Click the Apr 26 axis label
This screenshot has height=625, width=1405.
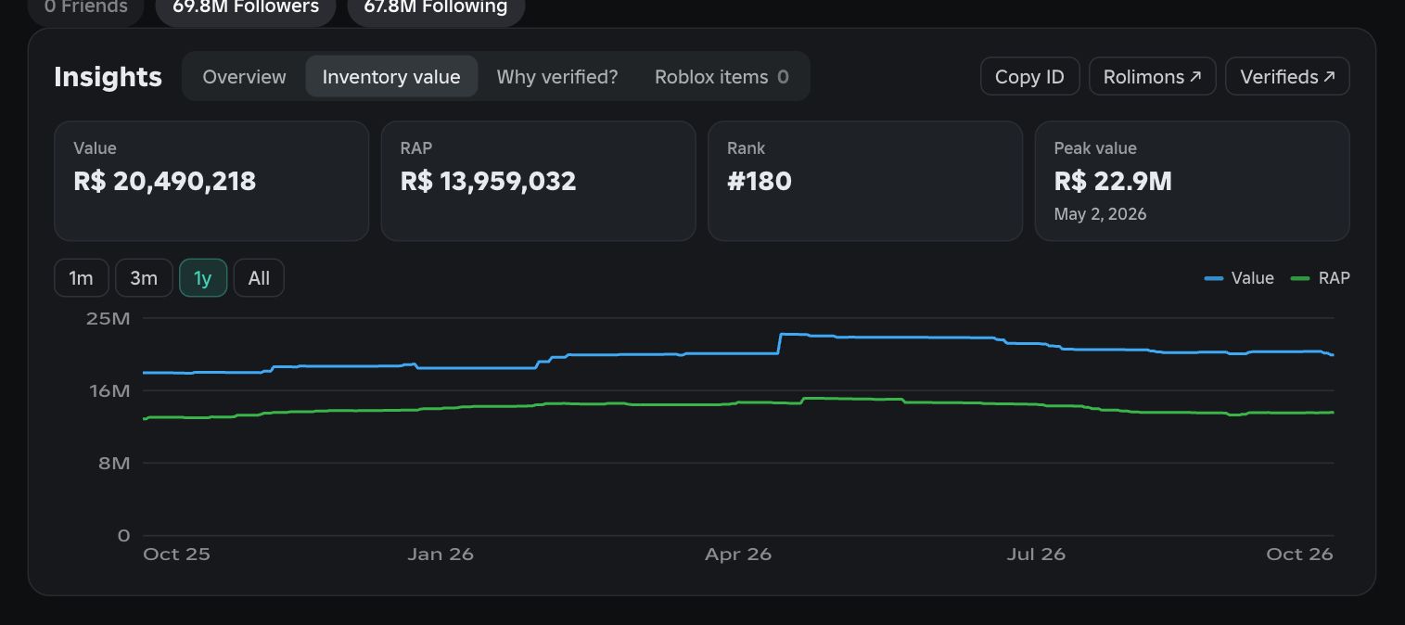738,555
